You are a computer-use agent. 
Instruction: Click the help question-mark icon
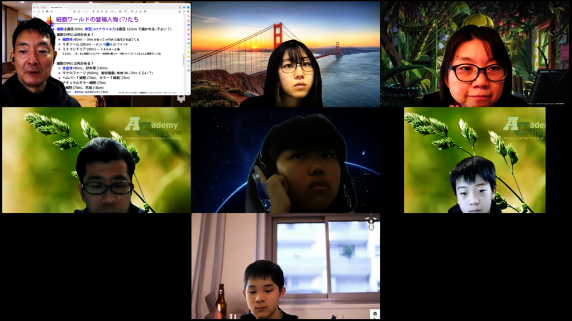(x=180, y=7)
